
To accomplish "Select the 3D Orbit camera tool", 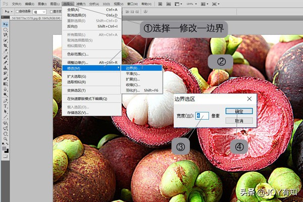I will point(5,128).
